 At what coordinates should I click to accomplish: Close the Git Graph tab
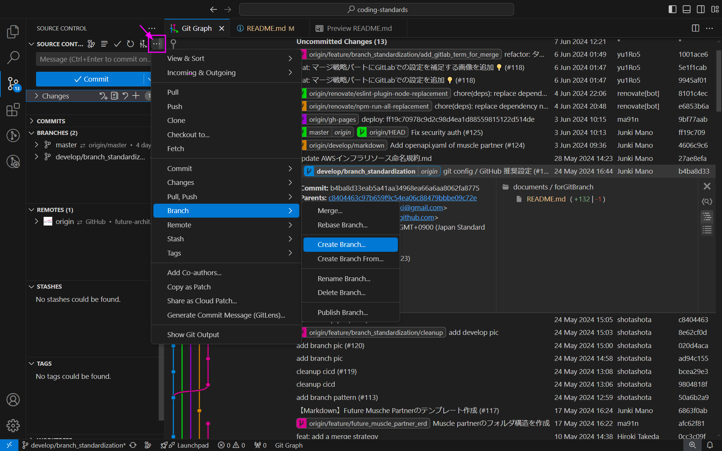[222, 28]
